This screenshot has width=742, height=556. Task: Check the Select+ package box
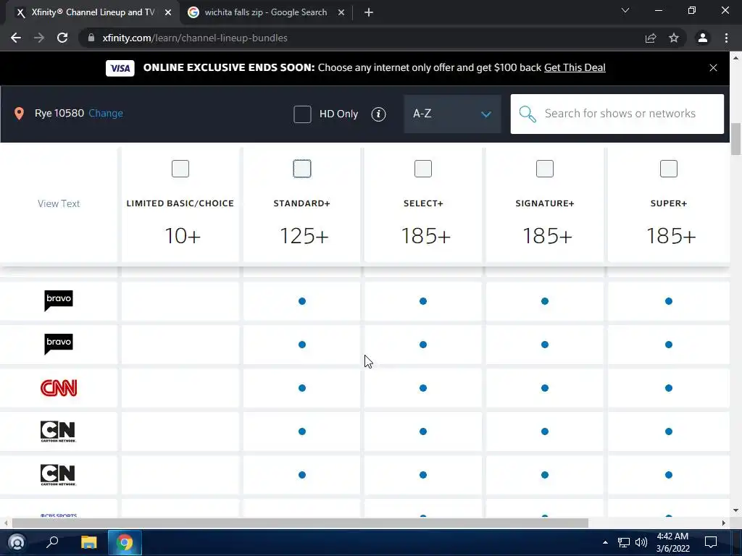[423, 169]
